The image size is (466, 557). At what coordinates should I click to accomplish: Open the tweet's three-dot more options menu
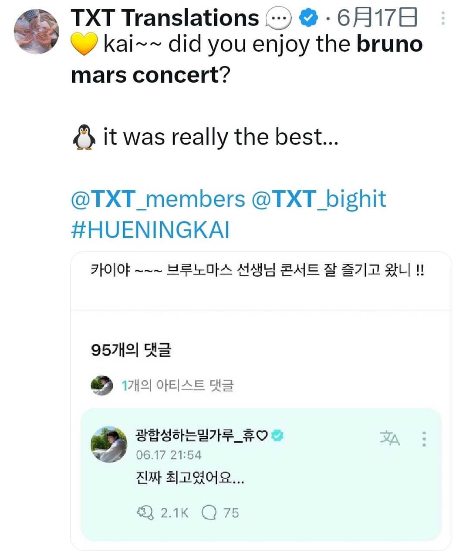(x=443, y=18)
